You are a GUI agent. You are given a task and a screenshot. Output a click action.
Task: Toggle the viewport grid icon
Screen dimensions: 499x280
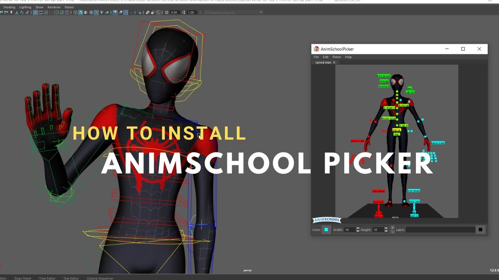click(35, 12)
